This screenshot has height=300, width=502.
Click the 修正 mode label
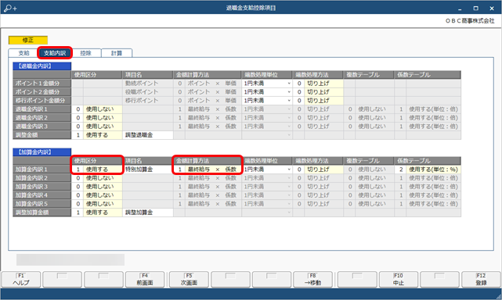(x=28, y=40)
